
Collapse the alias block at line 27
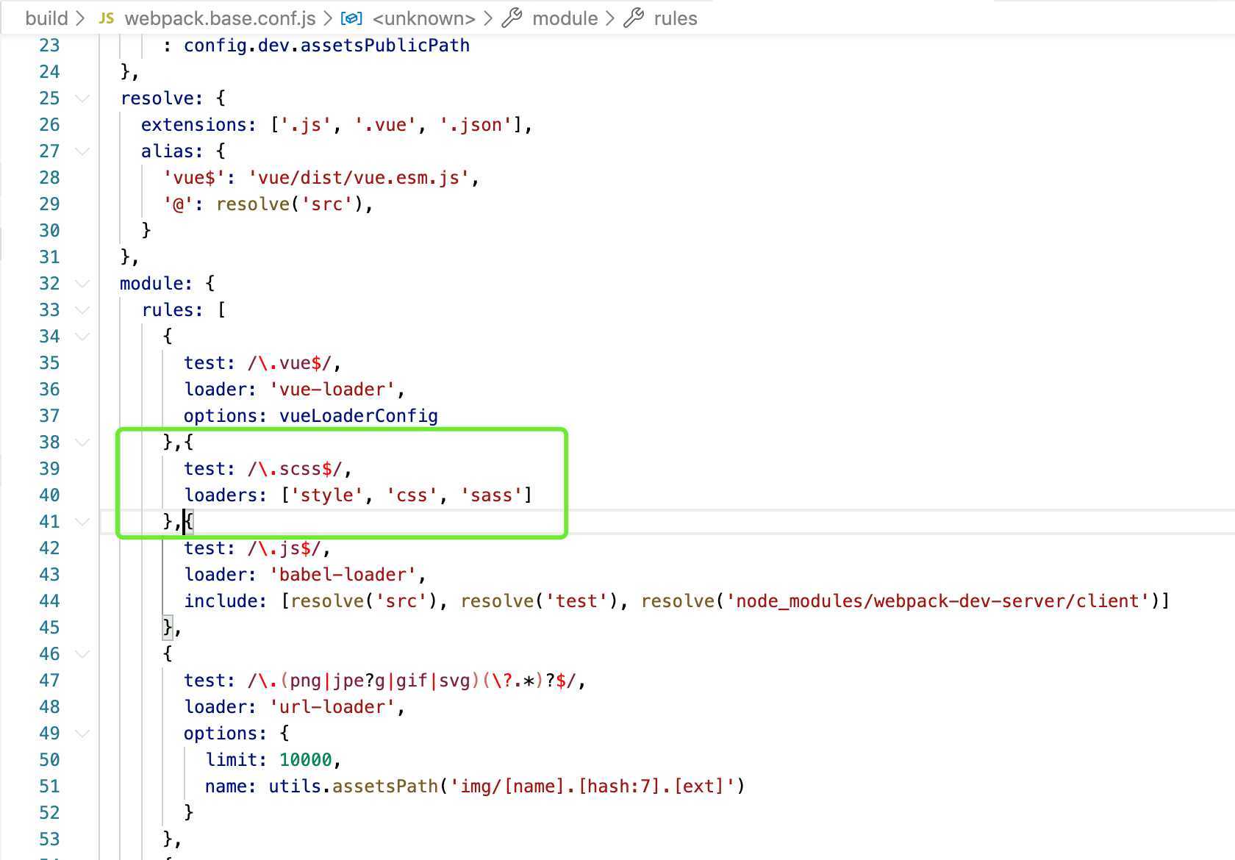click(x=82, y=151)
